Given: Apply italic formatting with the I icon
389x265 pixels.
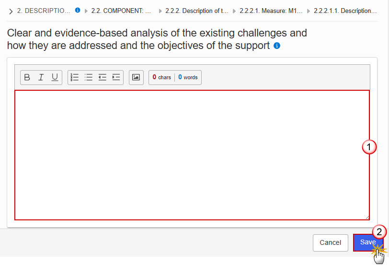Looking at the screenshot, I should point(41,78).
